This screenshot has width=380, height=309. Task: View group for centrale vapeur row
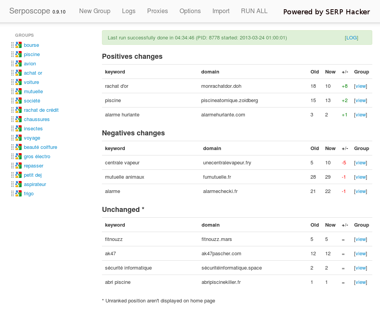361,163
